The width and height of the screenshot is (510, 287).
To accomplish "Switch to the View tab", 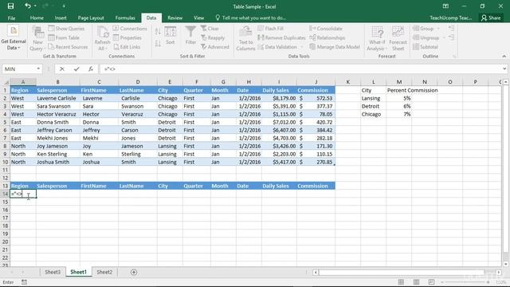I will click(198, 18).
